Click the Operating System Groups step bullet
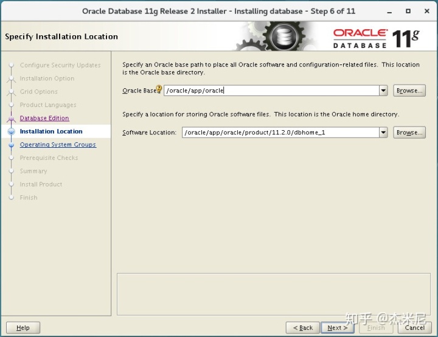The width and height of the screenshot is (438, 337). tap(12, 145)
